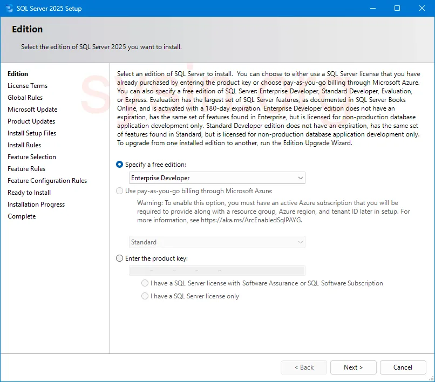
Task: Go to the Feature Selection step
Action: (x=32, y=156)
